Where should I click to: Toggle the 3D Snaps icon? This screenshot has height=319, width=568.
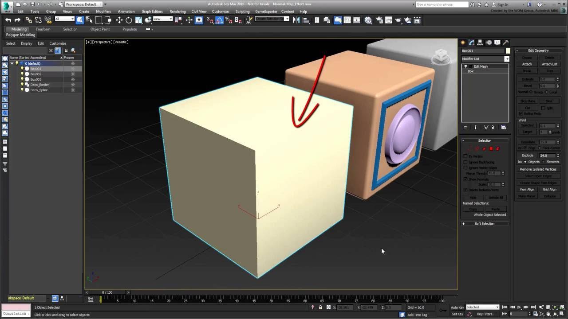pos(210,20)
